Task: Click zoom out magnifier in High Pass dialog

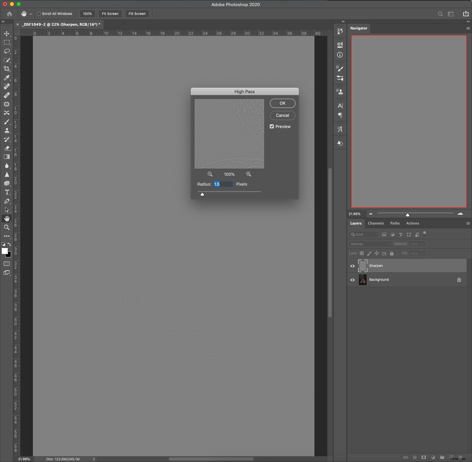Action: coord(210,174)
